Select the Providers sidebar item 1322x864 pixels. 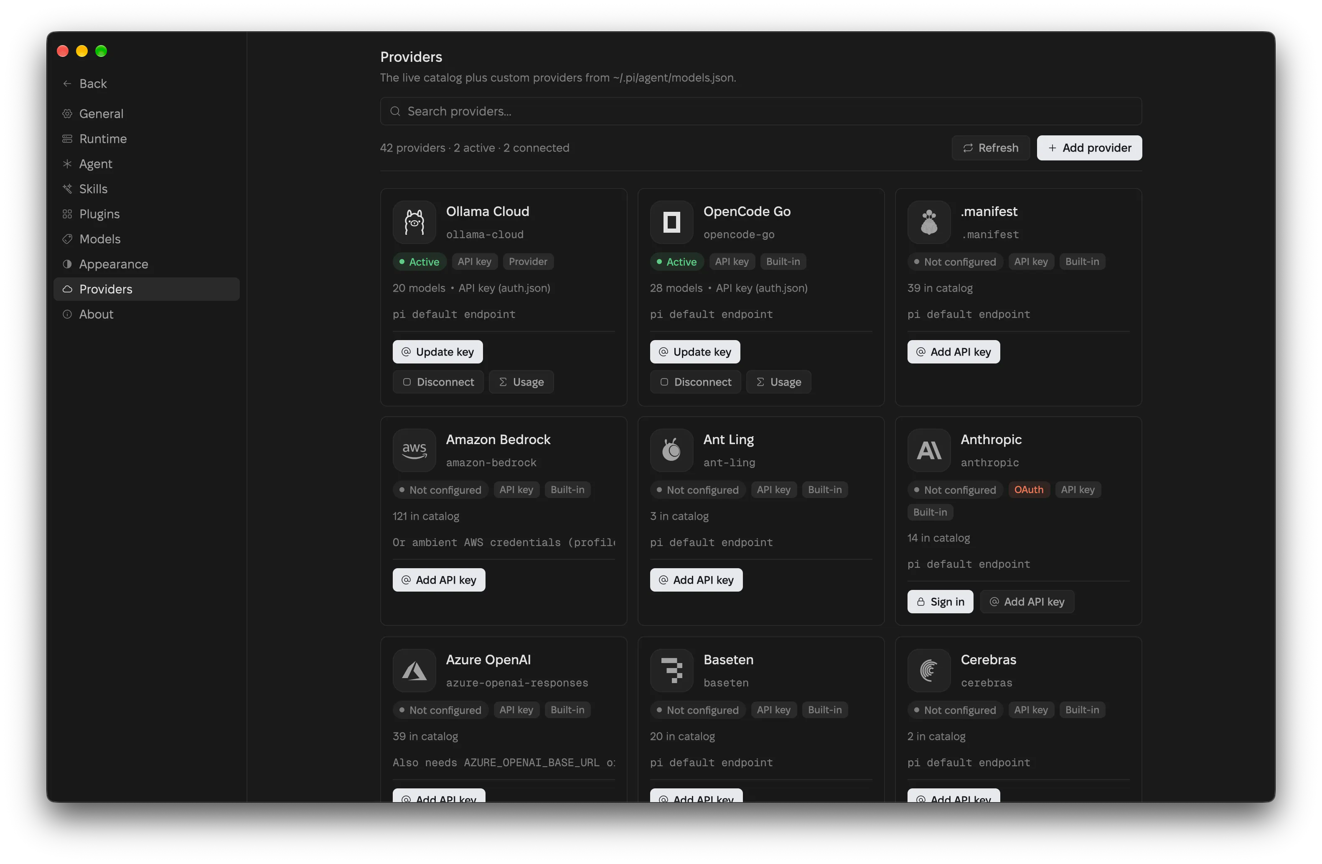tap(147, 289)
